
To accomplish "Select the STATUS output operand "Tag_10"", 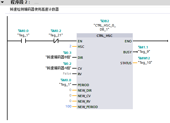I will pos(145,63).
